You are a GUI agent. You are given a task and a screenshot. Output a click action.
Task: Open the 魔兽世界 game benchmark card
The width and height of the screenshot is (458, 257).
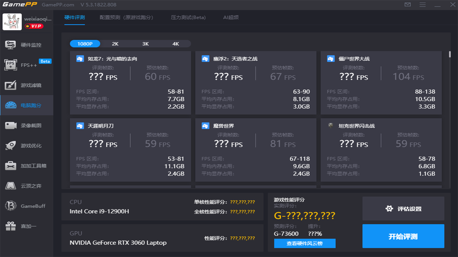click(x=255, y=150)
